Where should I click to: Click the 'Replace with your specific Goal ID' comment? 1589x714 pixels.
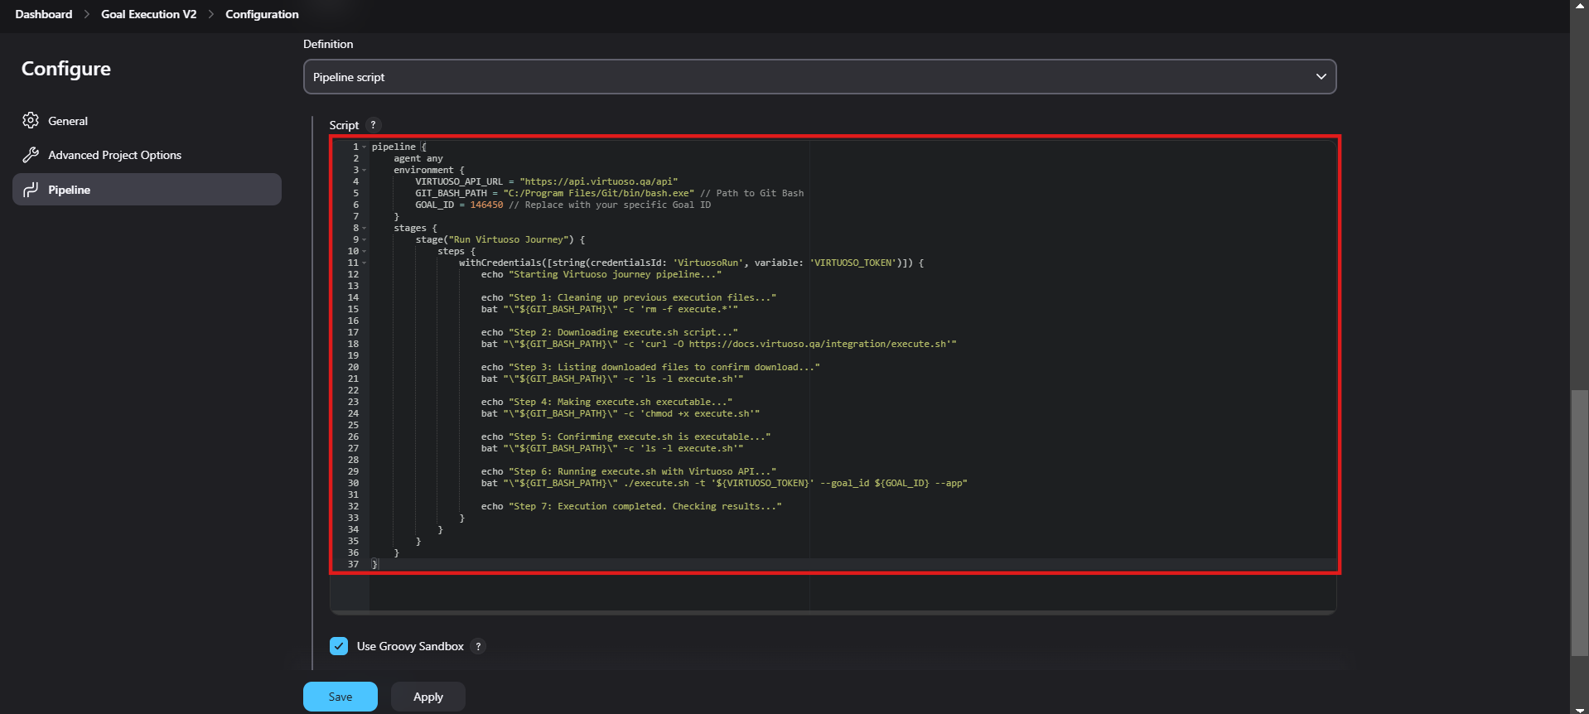click(x=610, y=205)
